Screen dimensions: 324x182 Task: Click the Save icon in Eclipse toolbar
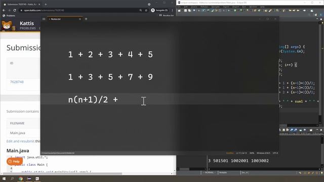(x=186, y=10)
